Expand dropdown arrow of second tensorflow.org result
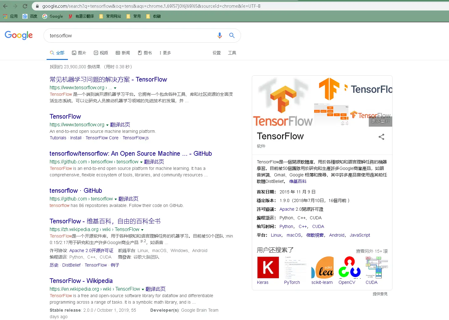 [x=107, y=125]
